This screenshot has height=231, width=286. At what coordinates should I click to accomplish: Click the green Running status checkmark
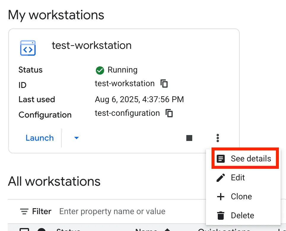coord(100,70)
